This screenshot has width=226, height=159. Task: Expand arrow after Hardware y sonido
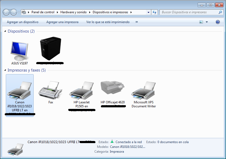(x=90, y=12)
